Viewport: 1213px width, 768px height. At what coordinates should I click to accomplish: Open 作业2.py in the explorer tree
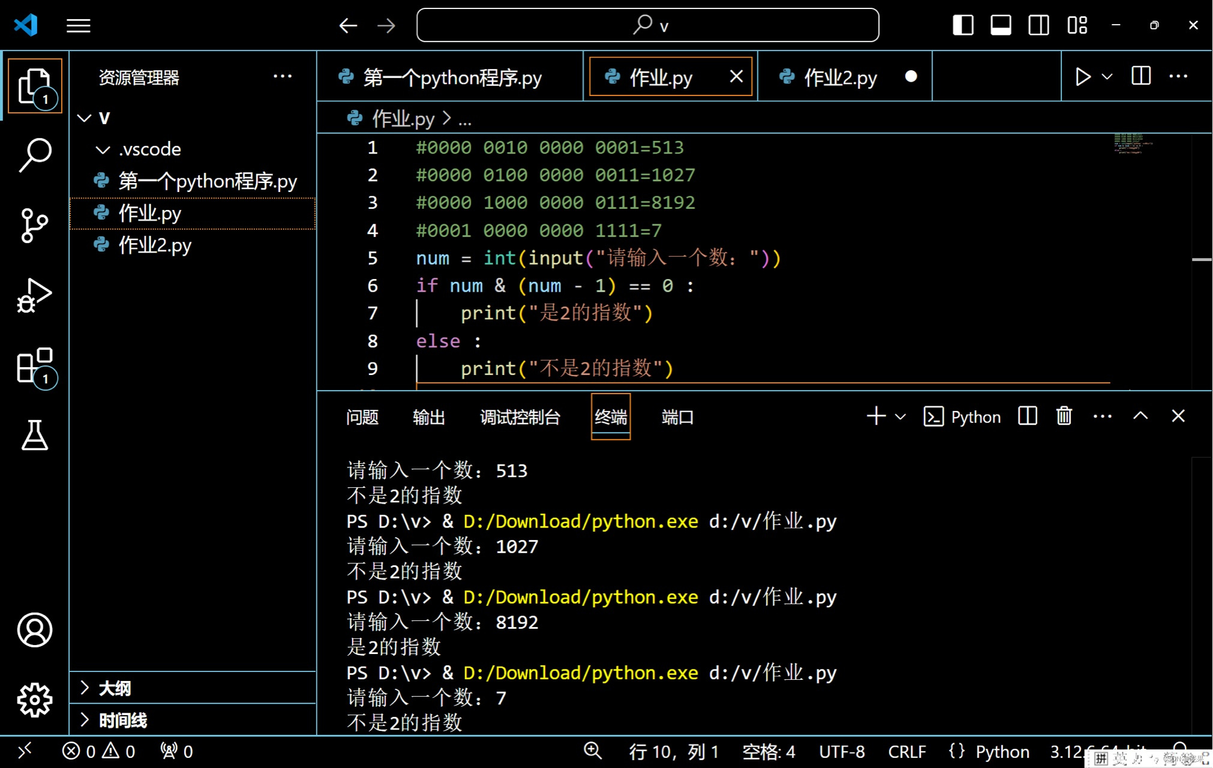pyautogui.click(x=192, y=245)
